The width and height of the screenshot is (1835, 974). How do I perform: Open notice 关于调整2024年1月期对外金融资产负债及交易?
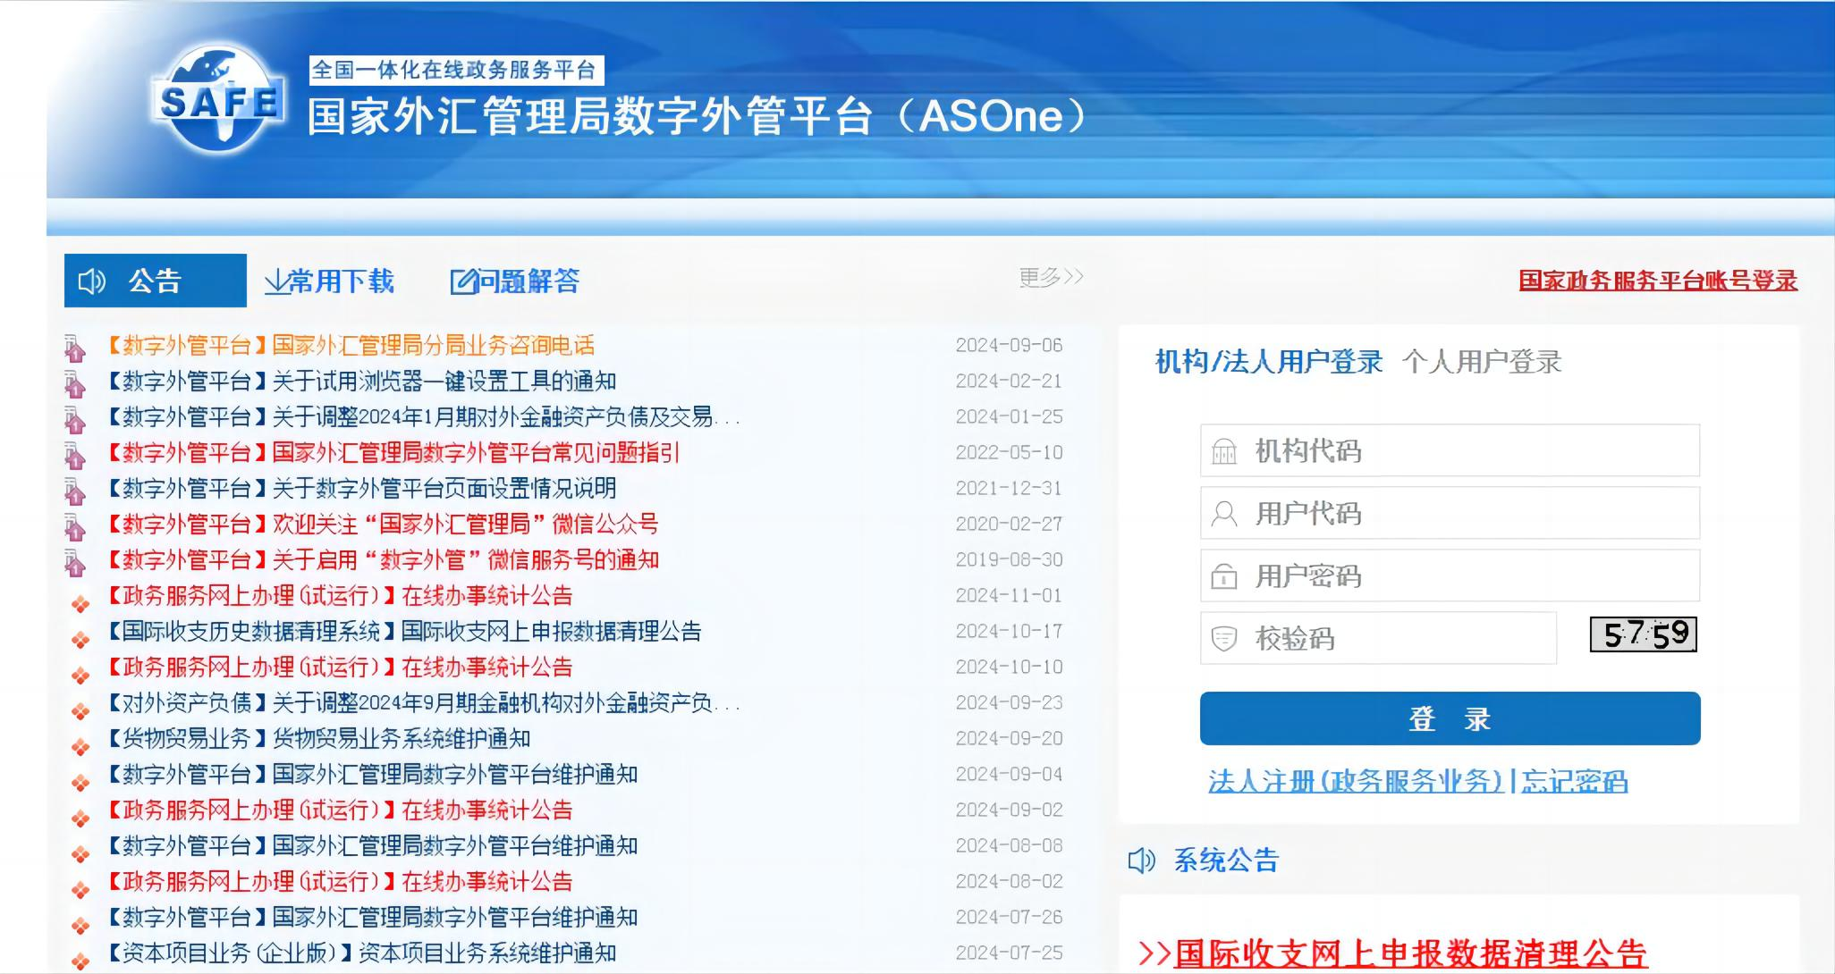[423, 417]
